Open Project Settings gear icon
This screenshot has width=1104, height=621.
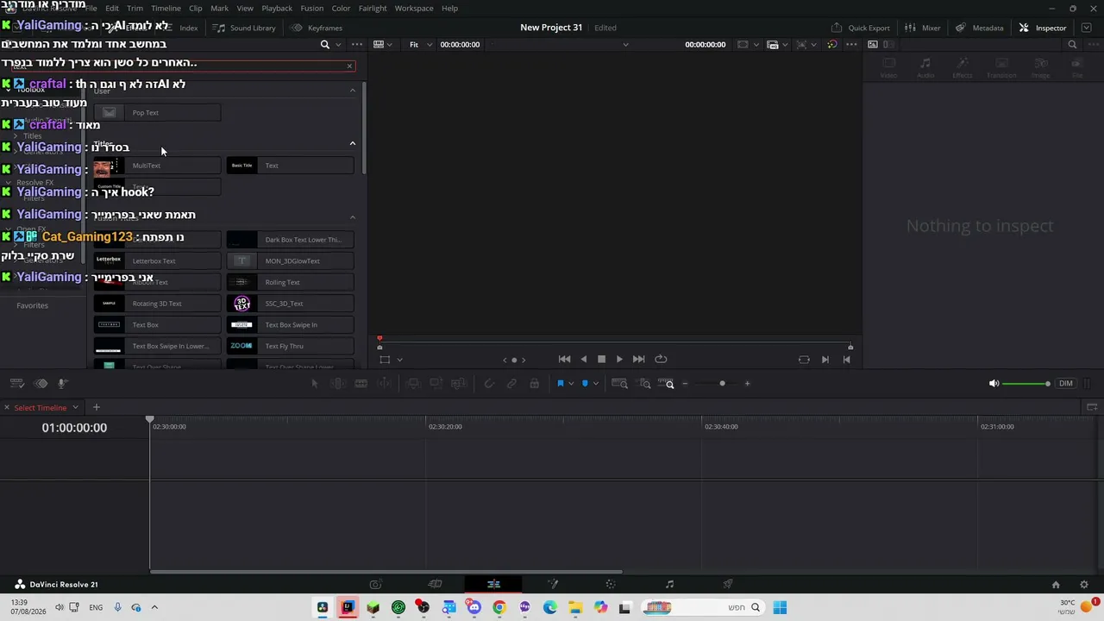click(1084, 585)
